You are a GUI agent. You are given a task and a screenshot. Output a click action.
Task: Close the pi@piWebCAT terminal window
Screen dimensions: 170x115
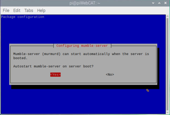click(x=165, y=3)
